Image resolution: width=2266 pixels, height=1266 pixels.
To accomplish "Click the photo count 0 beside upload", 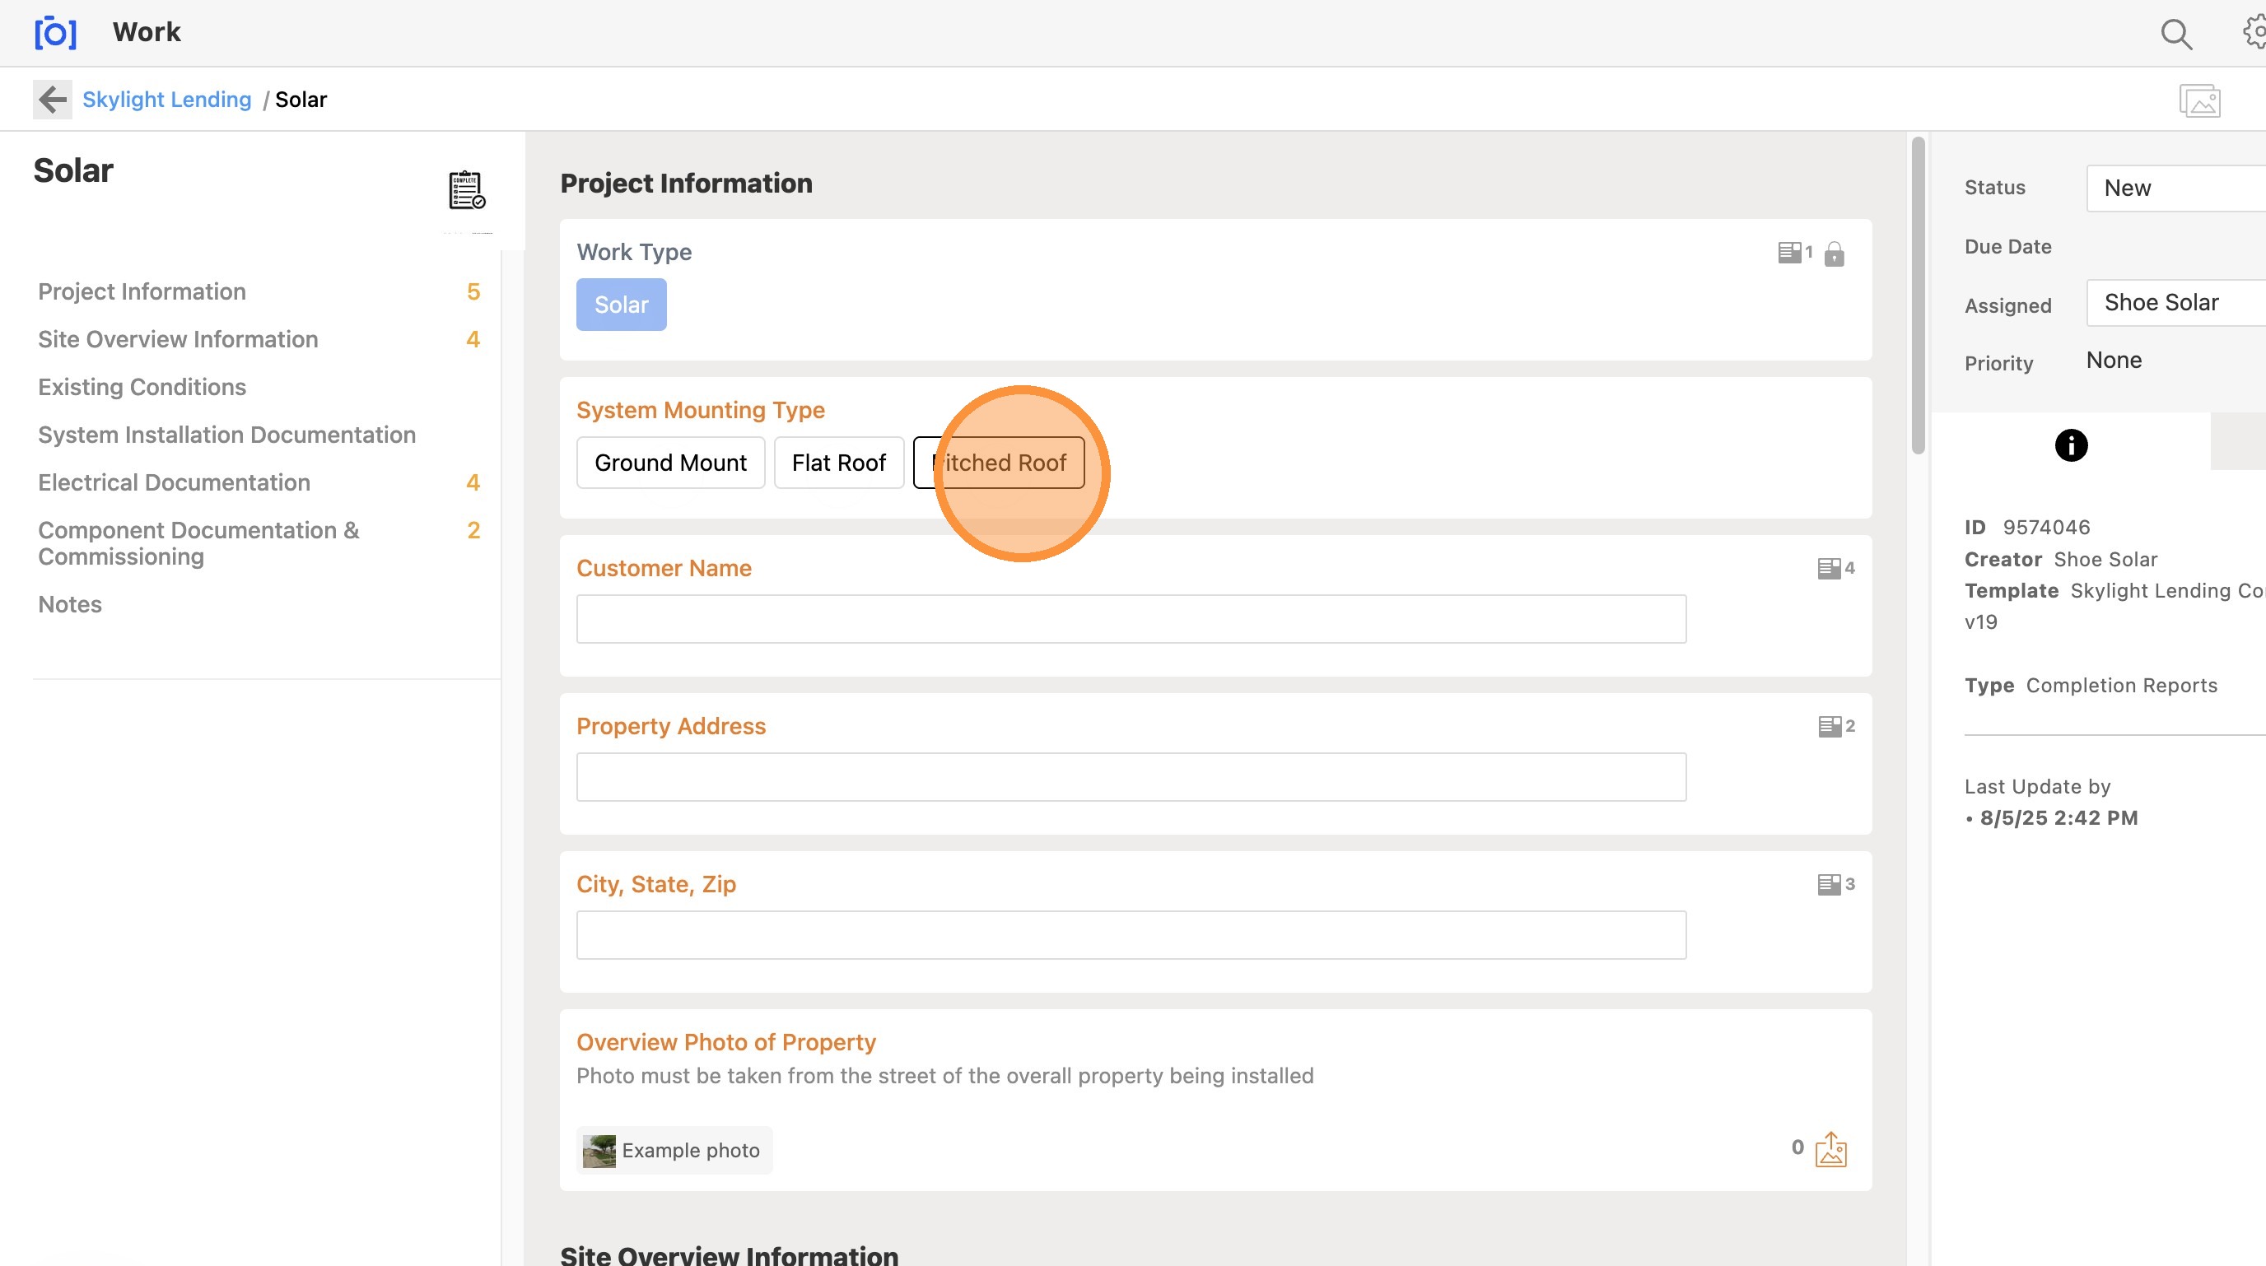I will coord(1797,1147).
